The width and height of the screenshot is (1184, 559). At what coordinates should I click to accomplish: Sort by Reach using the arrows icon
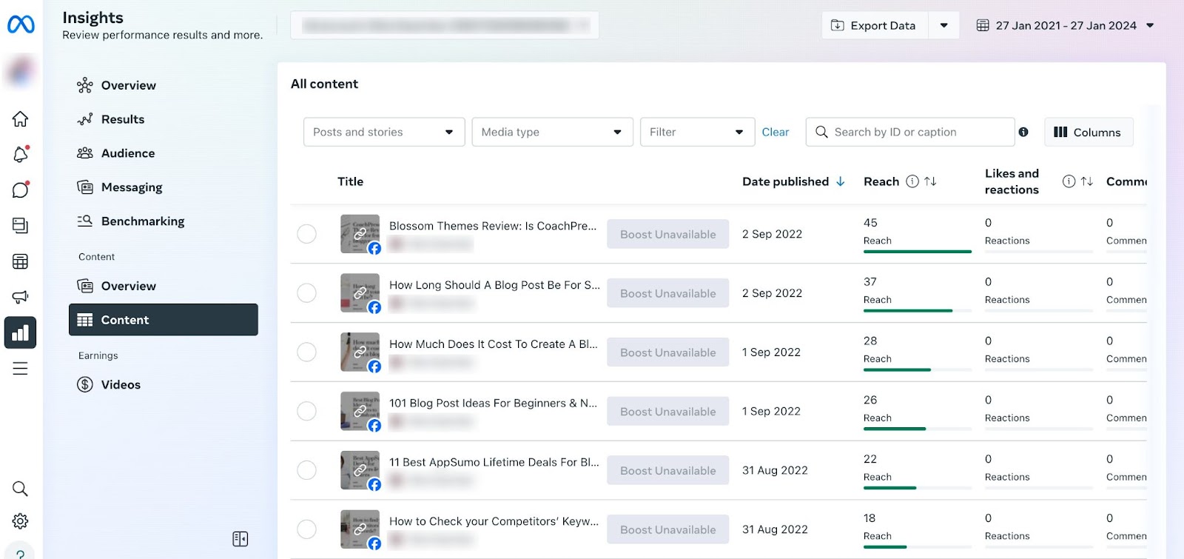930,181
